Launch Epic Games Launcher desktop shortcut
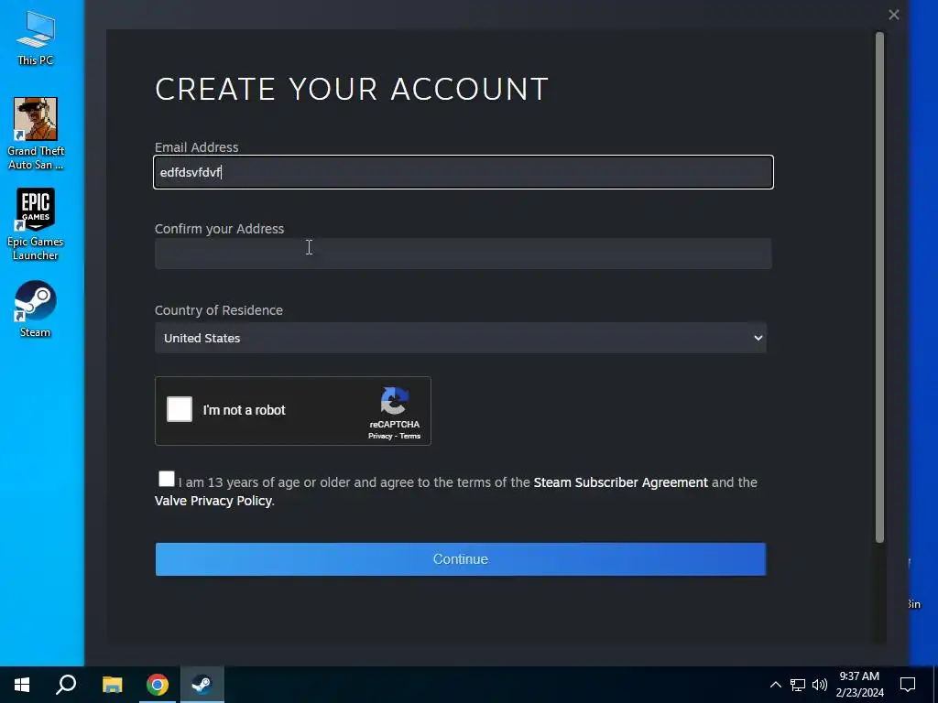Viewport: 938px width, 703px height. pos(36,224)
